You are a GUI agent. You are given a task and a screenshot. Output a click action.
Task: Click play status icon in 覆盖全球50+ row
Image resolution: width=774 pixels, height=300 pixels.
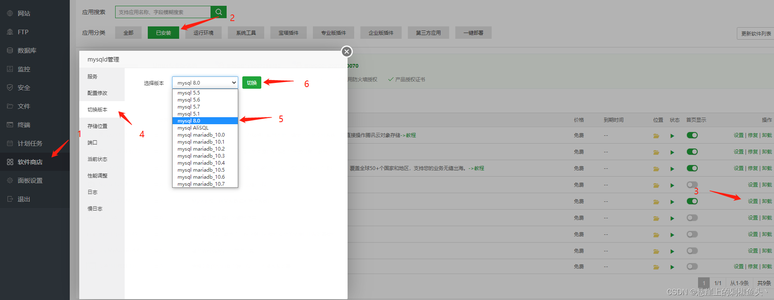coord(672,169)
